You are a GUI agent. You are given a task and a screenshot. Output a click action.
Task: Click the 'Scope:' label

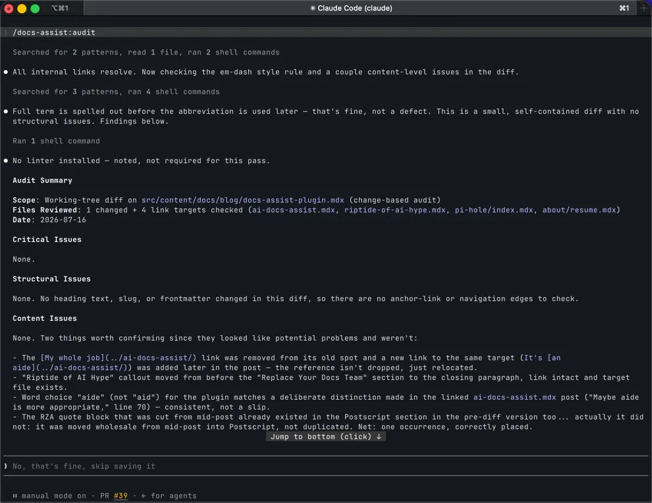[26, 200]
